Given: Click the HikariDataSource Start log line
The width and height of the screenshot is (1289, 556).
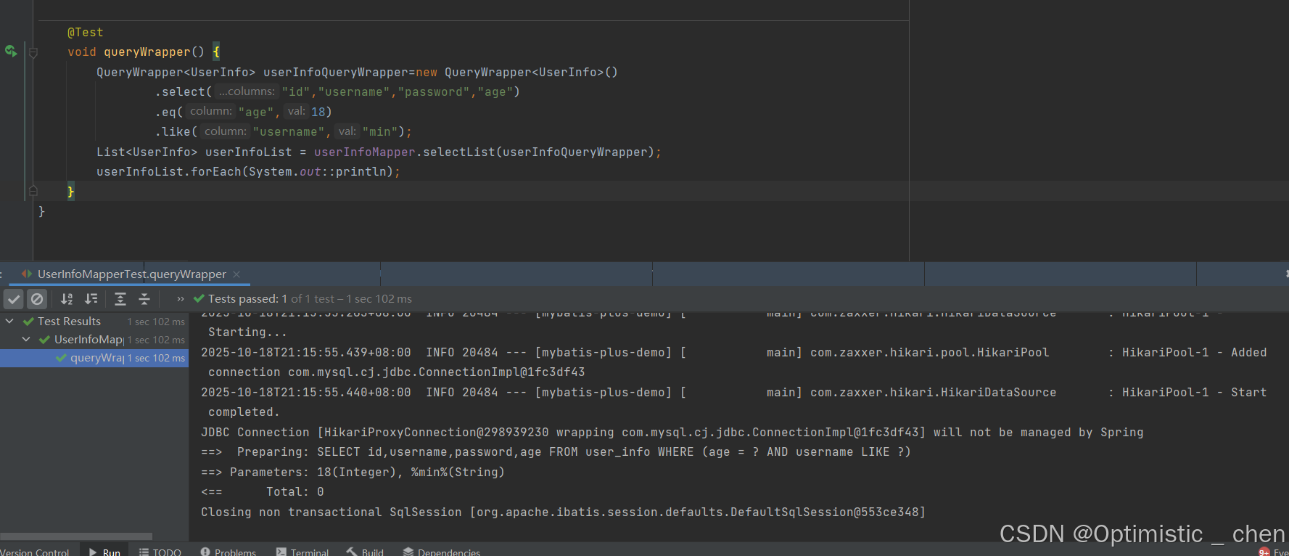Looking at the screenshot, I should click(734, 393).
